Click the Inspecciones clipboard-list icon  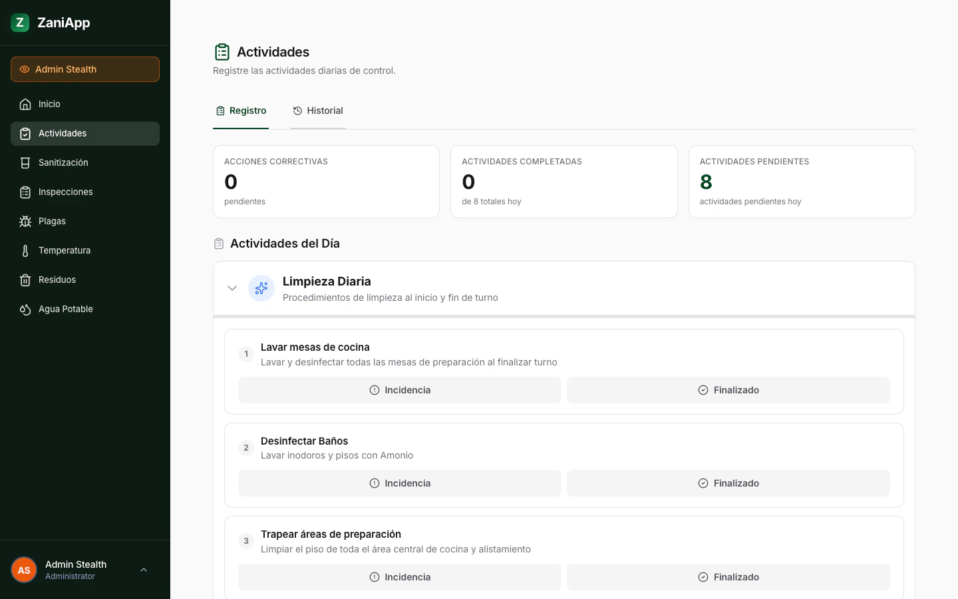click(x=25, y=192)
